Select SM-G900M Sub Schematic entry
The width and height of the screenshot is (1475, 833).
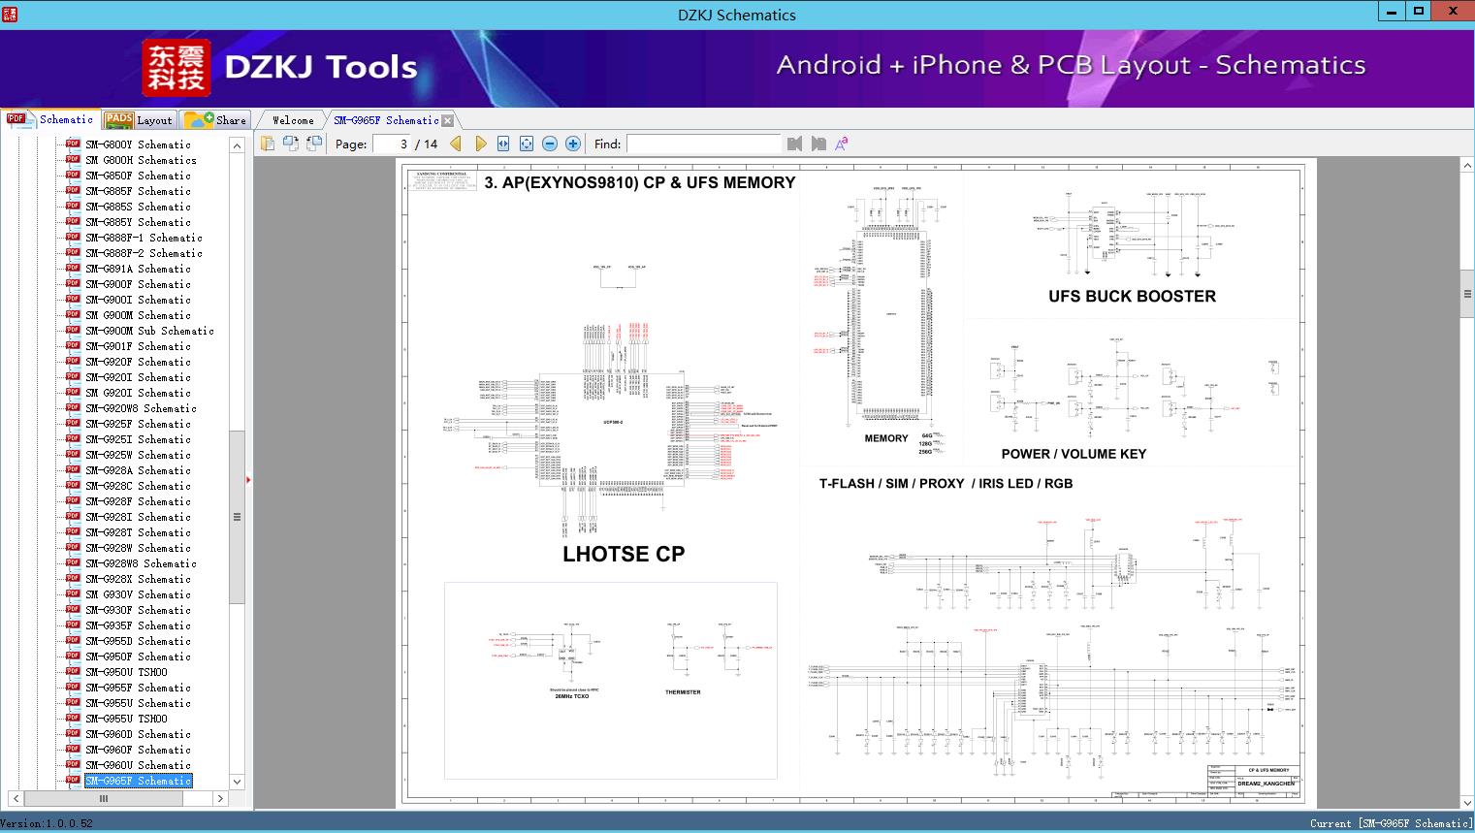click(149, 331)
